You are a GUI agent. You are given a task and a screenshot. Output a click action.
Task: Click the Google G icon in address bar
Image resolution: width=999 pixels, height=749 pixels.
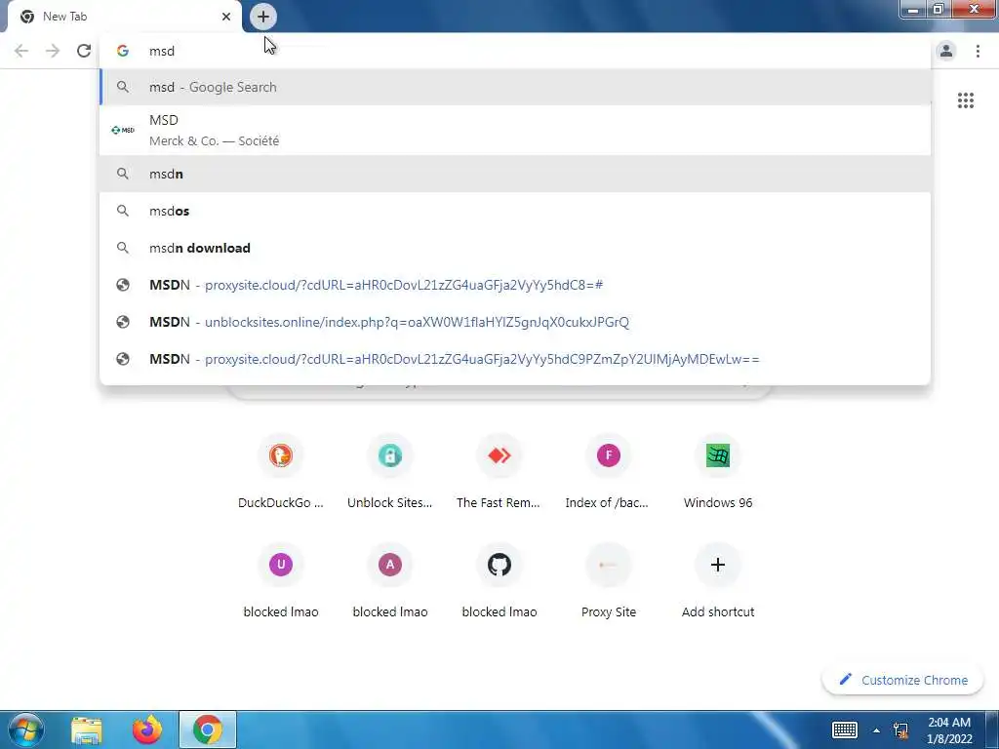coord(123,51)
